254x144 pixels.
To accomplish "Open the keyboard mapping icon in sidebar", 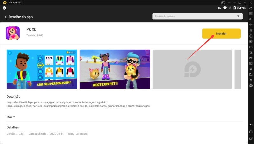I will [x=251, y=14].
